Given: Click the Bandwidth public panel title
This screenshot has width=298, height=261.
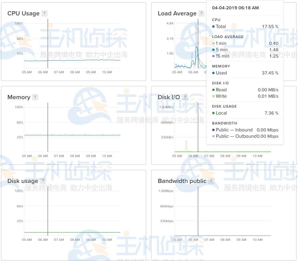Looking at the screenshot, I should pyautogui.click(x=182, y=181).
